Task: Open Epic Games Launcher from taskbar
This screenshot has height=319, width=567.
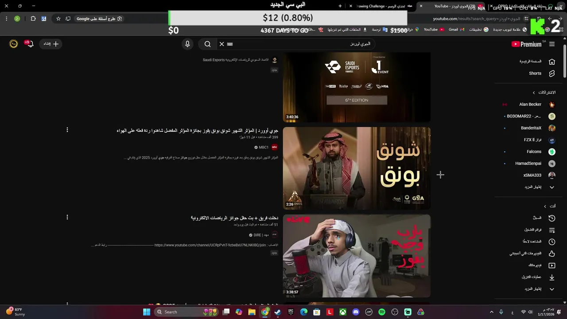Action: point(291,312)
